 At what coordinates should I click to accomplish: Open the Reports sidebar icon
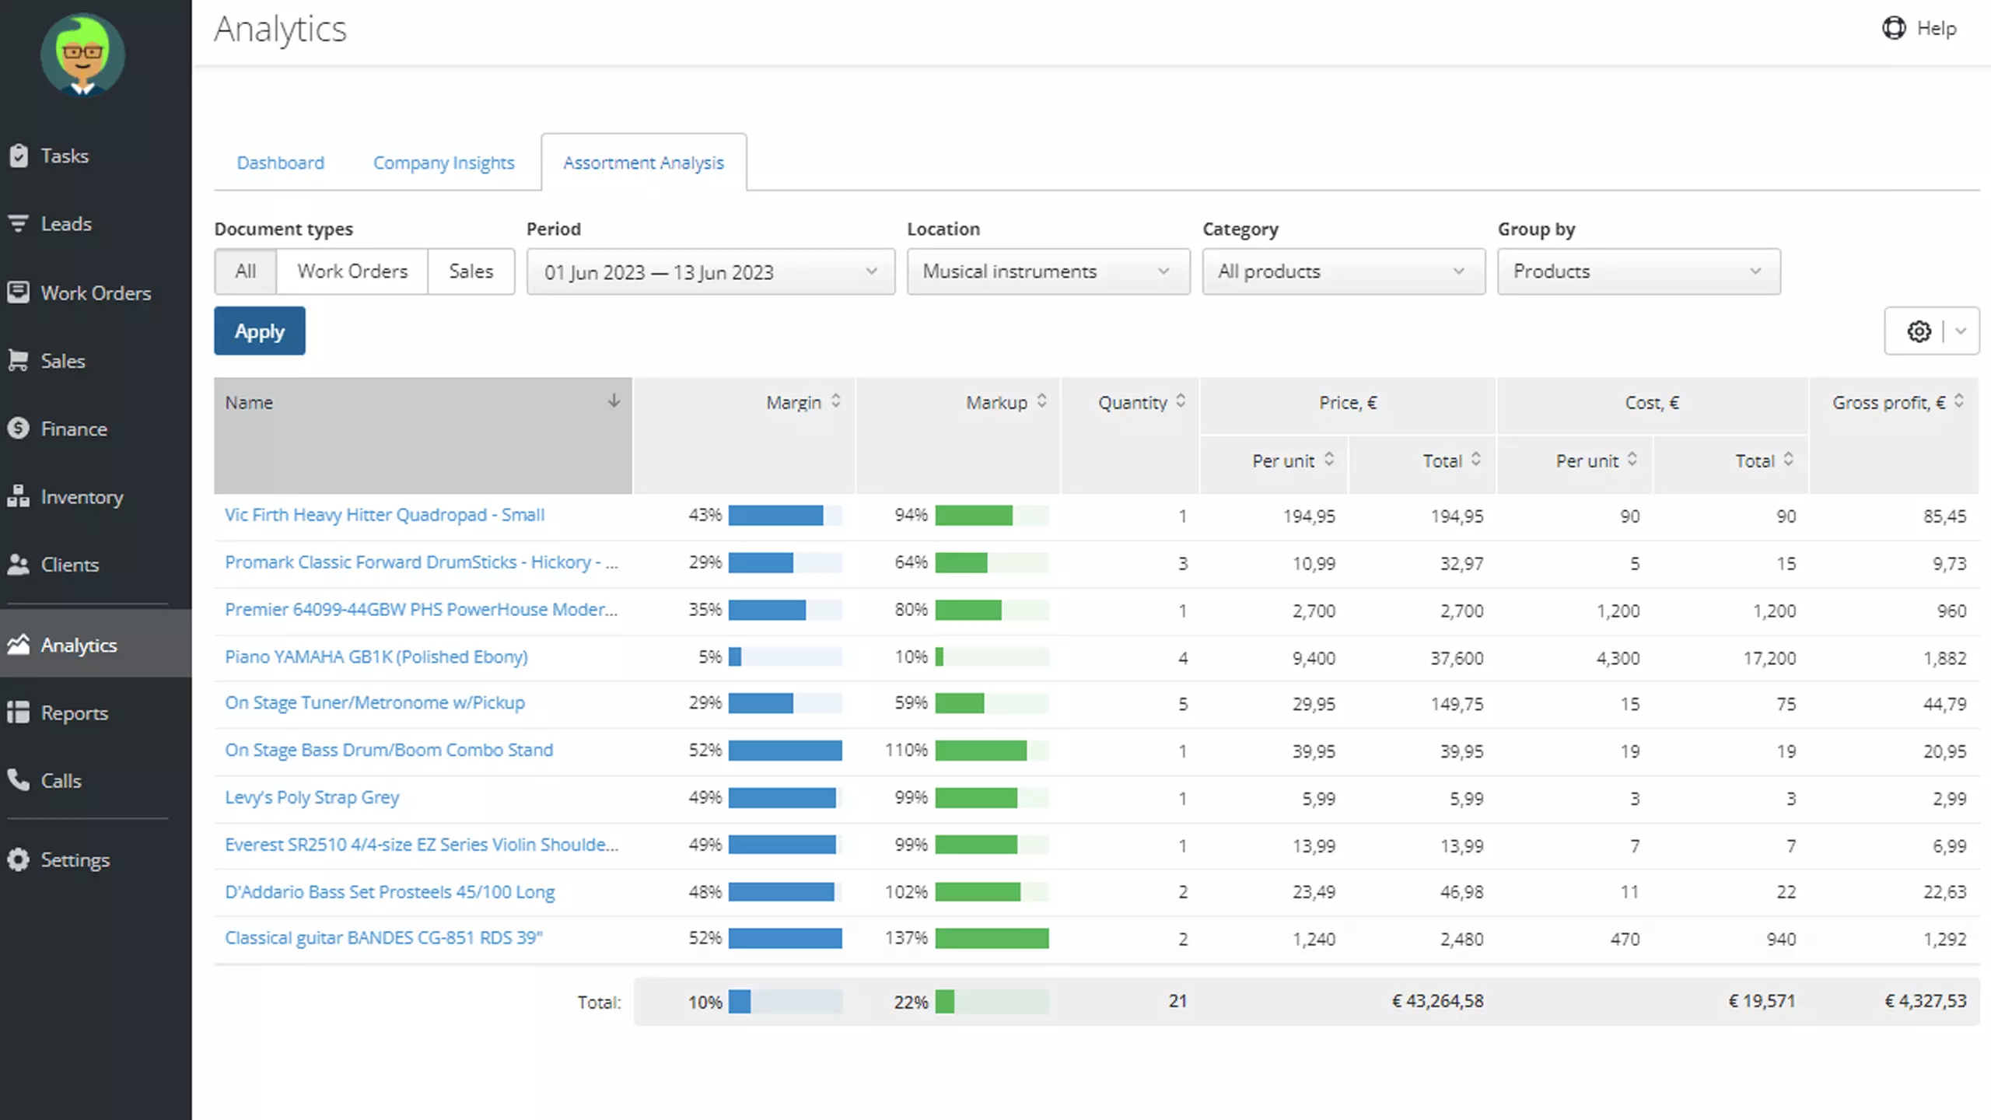coord(19,712)
